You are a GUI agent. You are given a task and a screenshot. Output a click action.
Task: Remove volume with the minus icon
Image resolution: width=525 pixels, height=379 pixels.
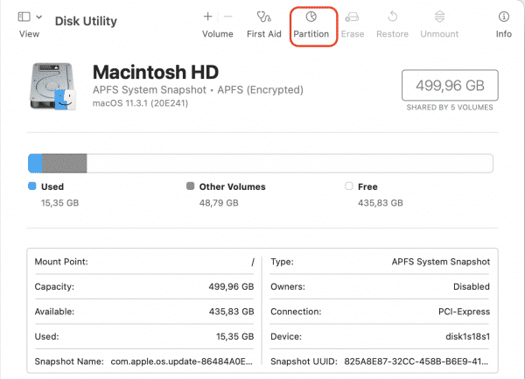pyautogui.click(x=227, y=16)
